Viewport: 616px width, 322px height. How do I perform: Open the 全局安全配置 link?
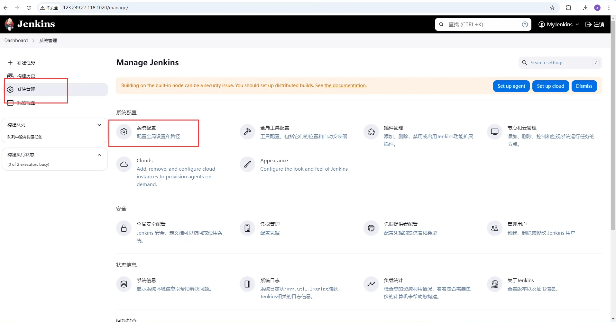pos(151,224)
